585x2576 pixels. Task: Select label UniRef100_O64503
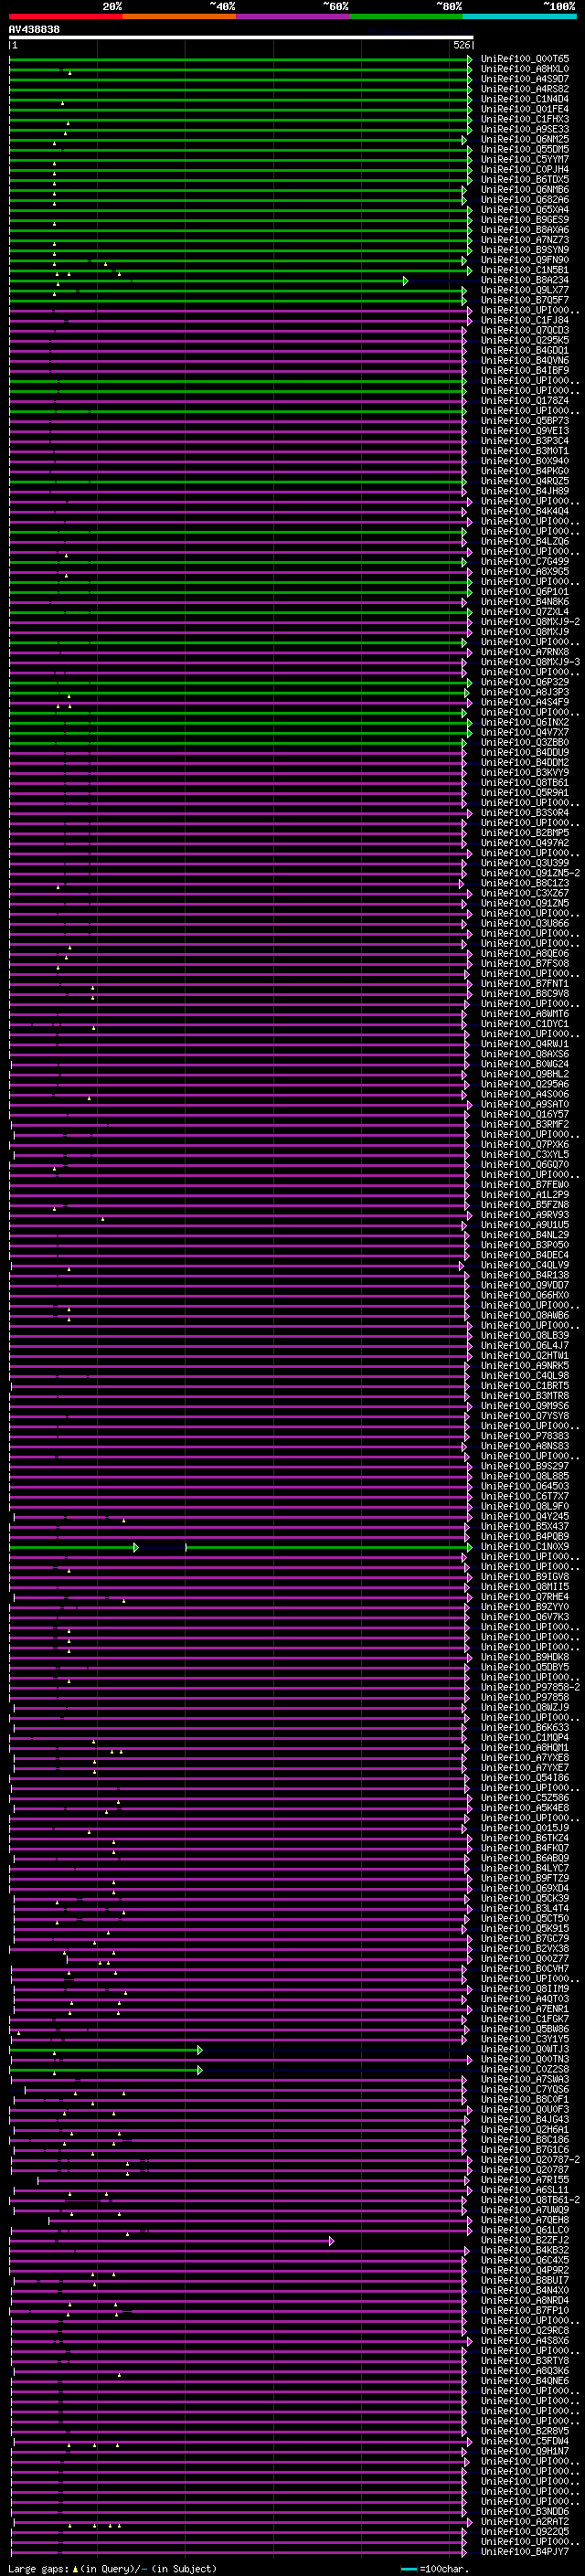(525, 1486)
